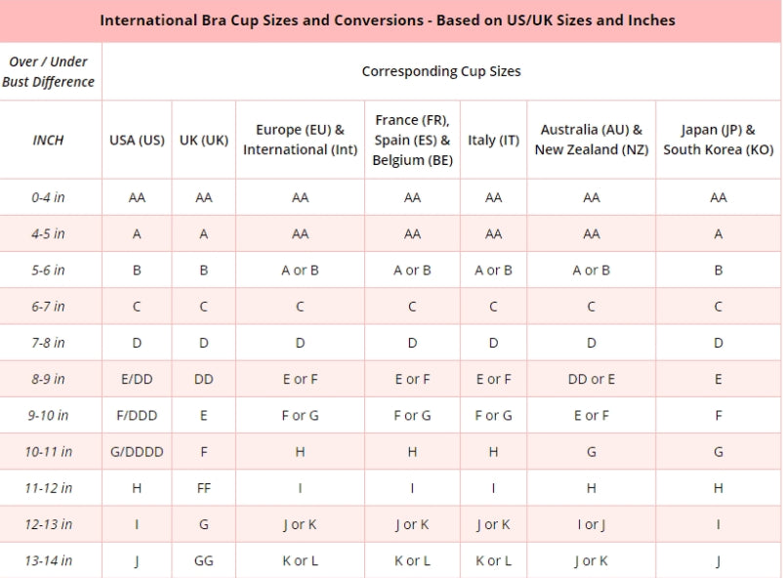Viewport: 783px width, 578px height.
Task: Click the 'E/DD' cell in USA column
Action: (x=137, y=379)
